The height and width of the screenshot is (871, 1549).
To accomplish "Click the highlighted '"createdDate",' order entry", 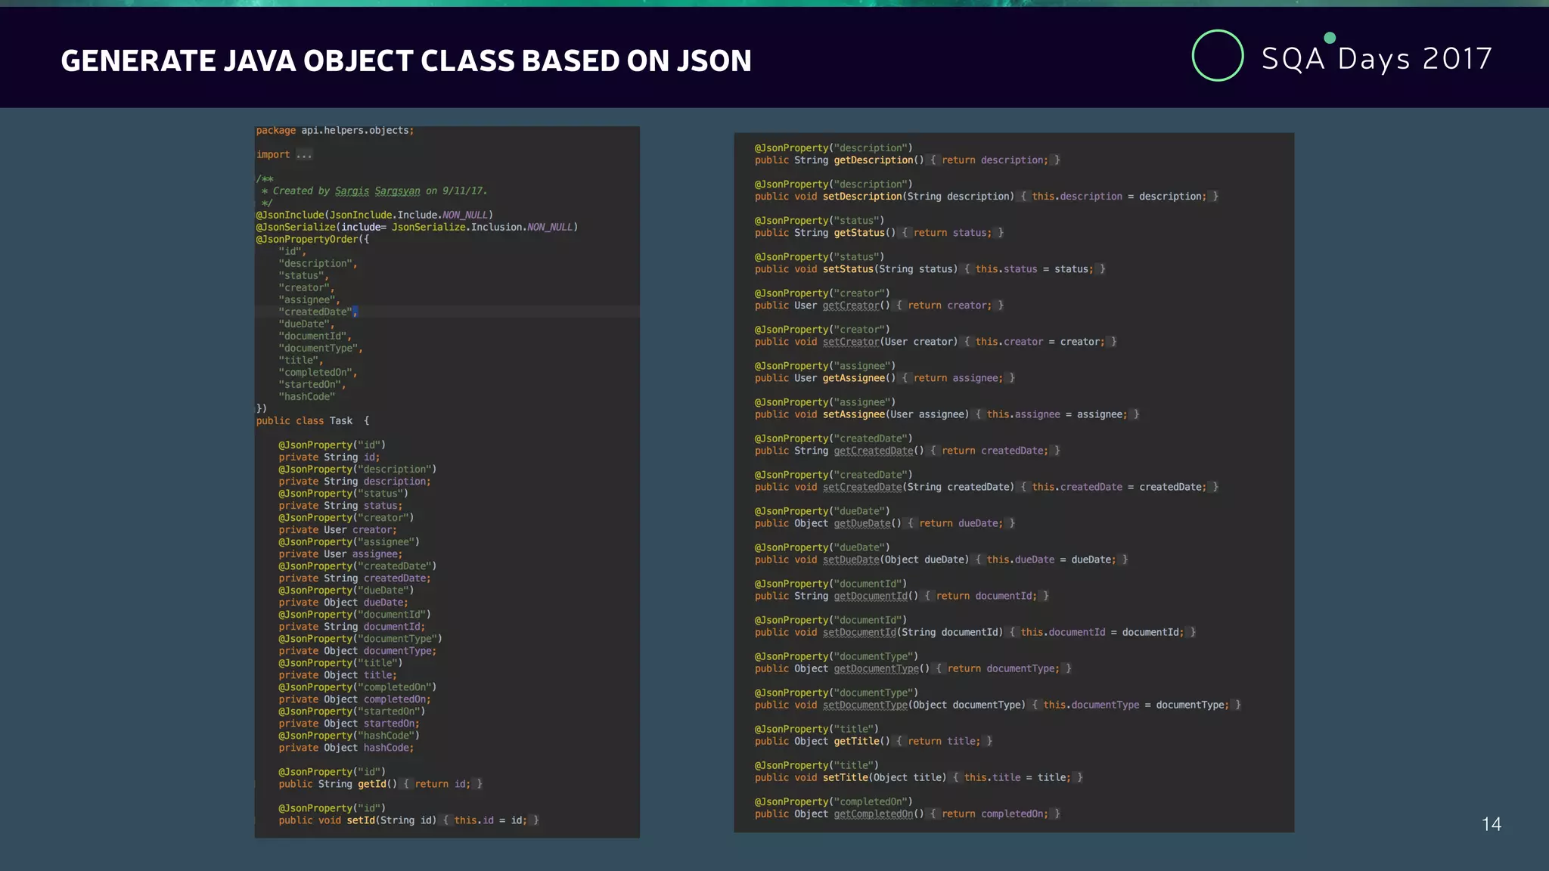I will [x=318, y=312].
